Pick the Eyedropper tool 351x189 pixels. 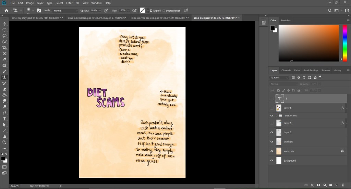tap(4, 59)
